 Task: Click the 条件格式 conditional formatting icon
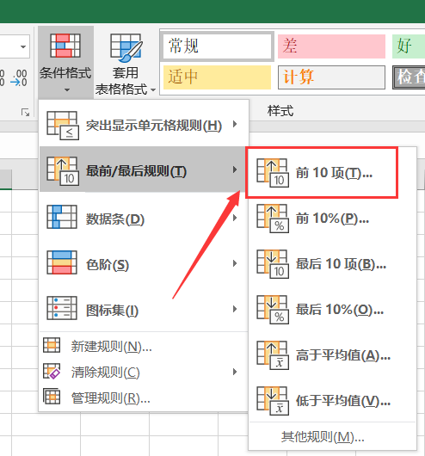[65, 46]
